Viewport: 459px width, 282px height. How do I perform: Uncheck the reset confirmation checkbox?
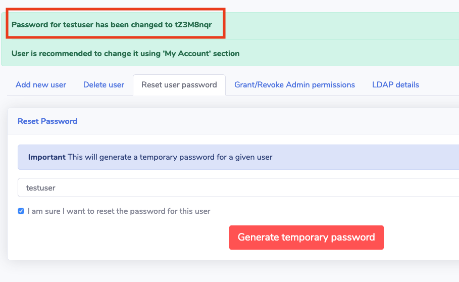pos(21,211)
